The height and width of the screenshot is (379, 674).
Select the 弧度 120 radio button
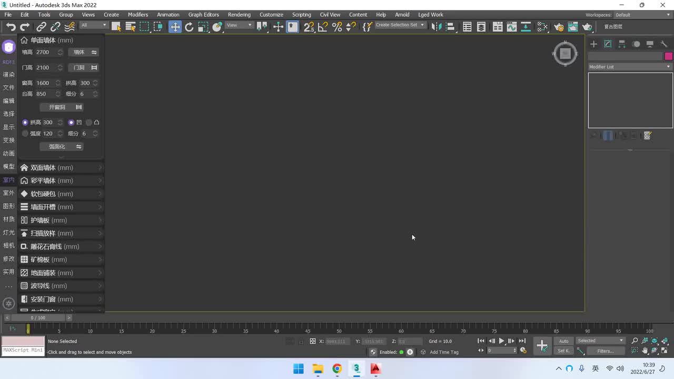pos(25,134)
